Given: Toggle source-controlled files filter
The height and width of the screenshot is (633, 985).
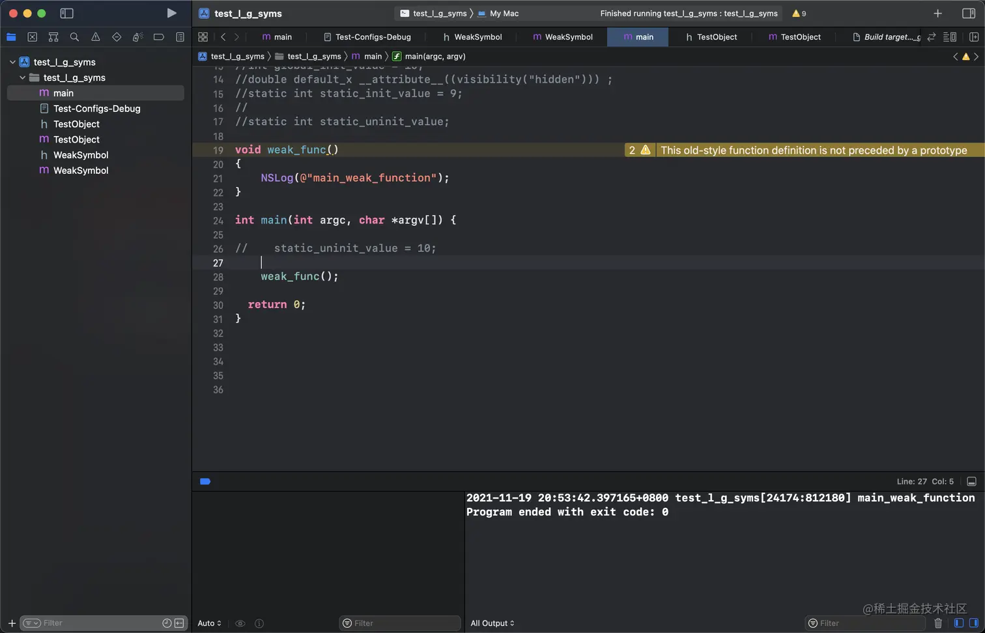Looking at the screenshot, I should 179,623.
